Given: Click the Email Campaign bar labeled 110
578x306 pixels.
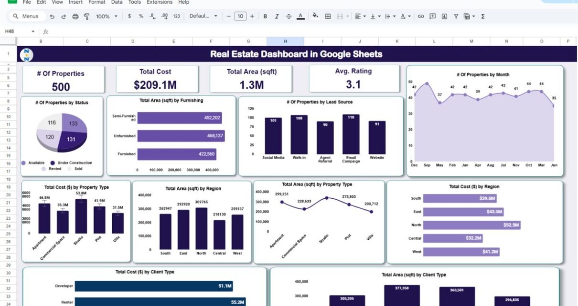Looking at the screenshot, I should point(351,133).
